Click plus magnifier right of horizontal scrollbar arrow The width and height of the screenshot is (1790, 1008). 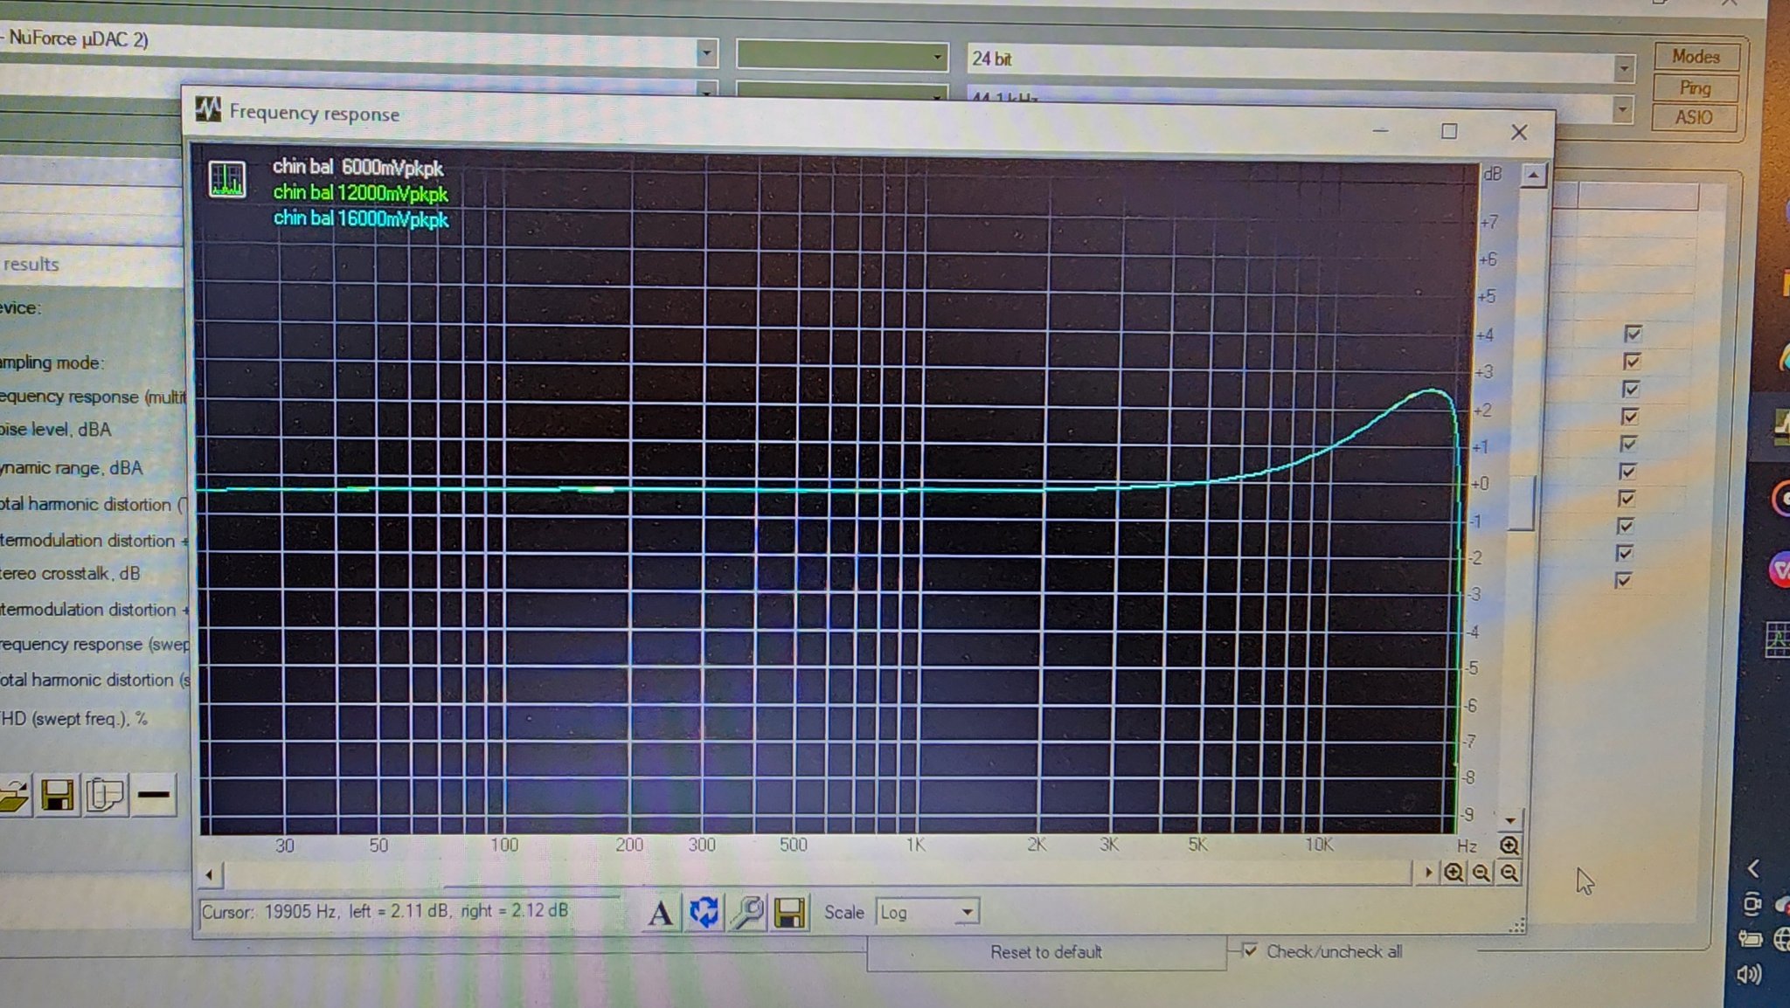click(x=1454, y=873)
